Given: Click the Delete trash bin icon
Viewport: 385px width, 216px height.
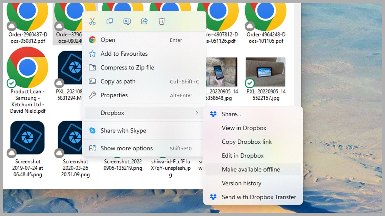Looking at the screenshot, I should coord(162,21).
